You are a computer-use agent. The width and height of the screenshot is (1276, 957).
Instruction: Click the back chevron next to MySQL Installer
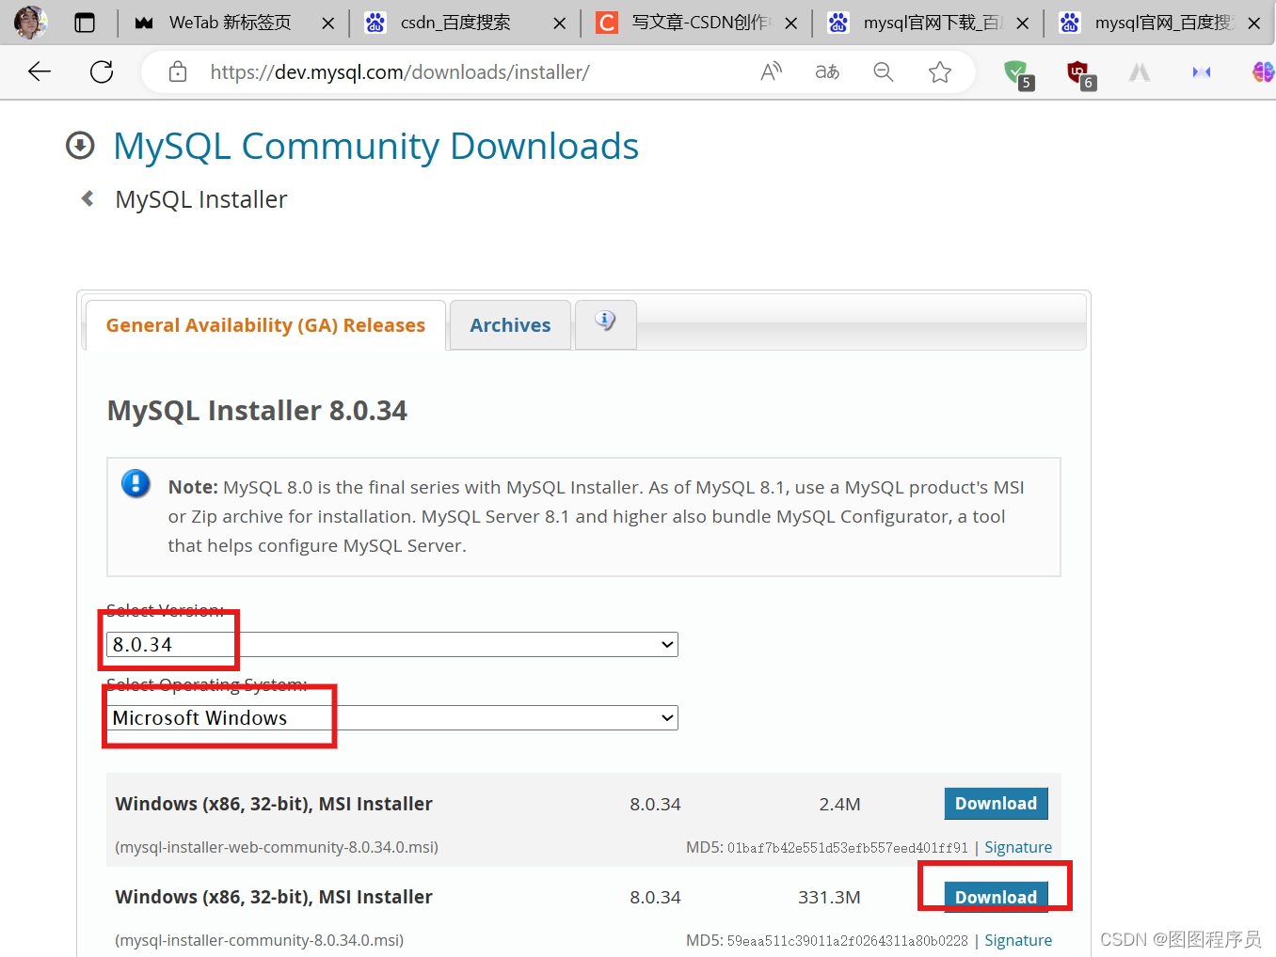[x=88, y=198]
